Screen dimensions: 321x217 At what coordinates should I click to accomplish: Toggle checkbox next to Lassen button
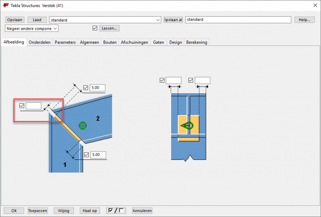point(95,28)
